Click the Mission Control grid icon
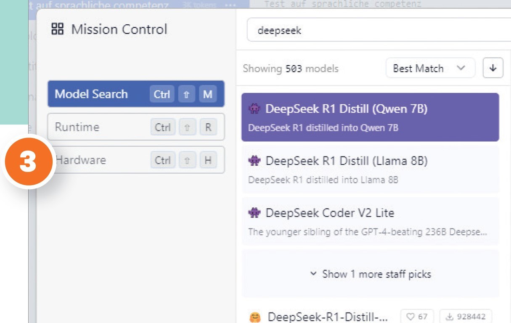 click(x=57, y=29)
